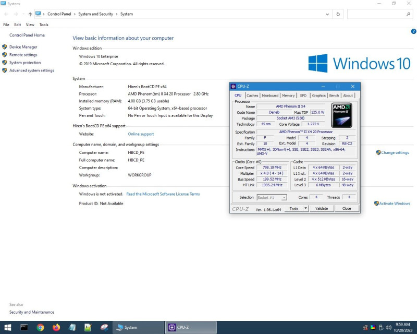Launch Google Chrome from the taskbar

[41, 327]
